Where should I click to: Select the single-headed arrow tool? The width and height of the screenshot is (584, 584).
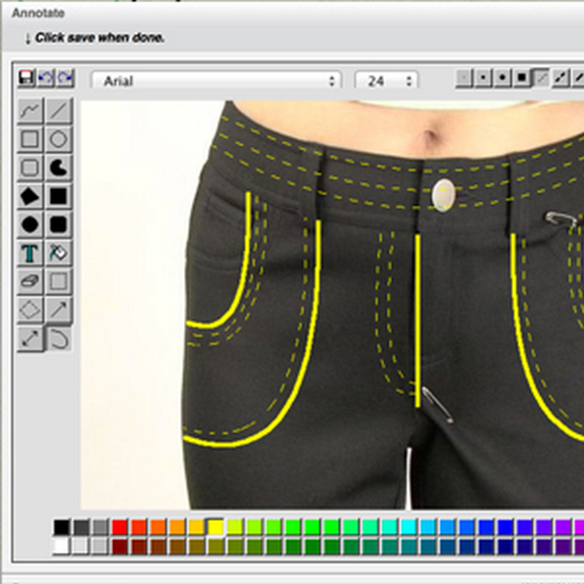click(x=58, y=310)
